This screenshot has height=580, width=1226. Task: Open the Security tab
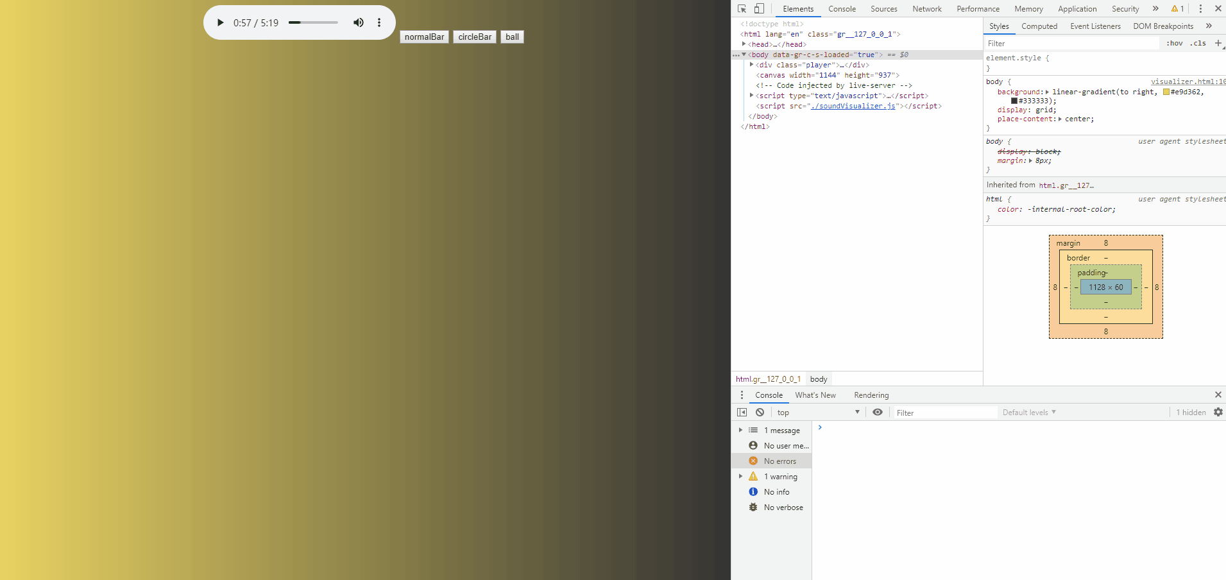[x=1125, y=9]
